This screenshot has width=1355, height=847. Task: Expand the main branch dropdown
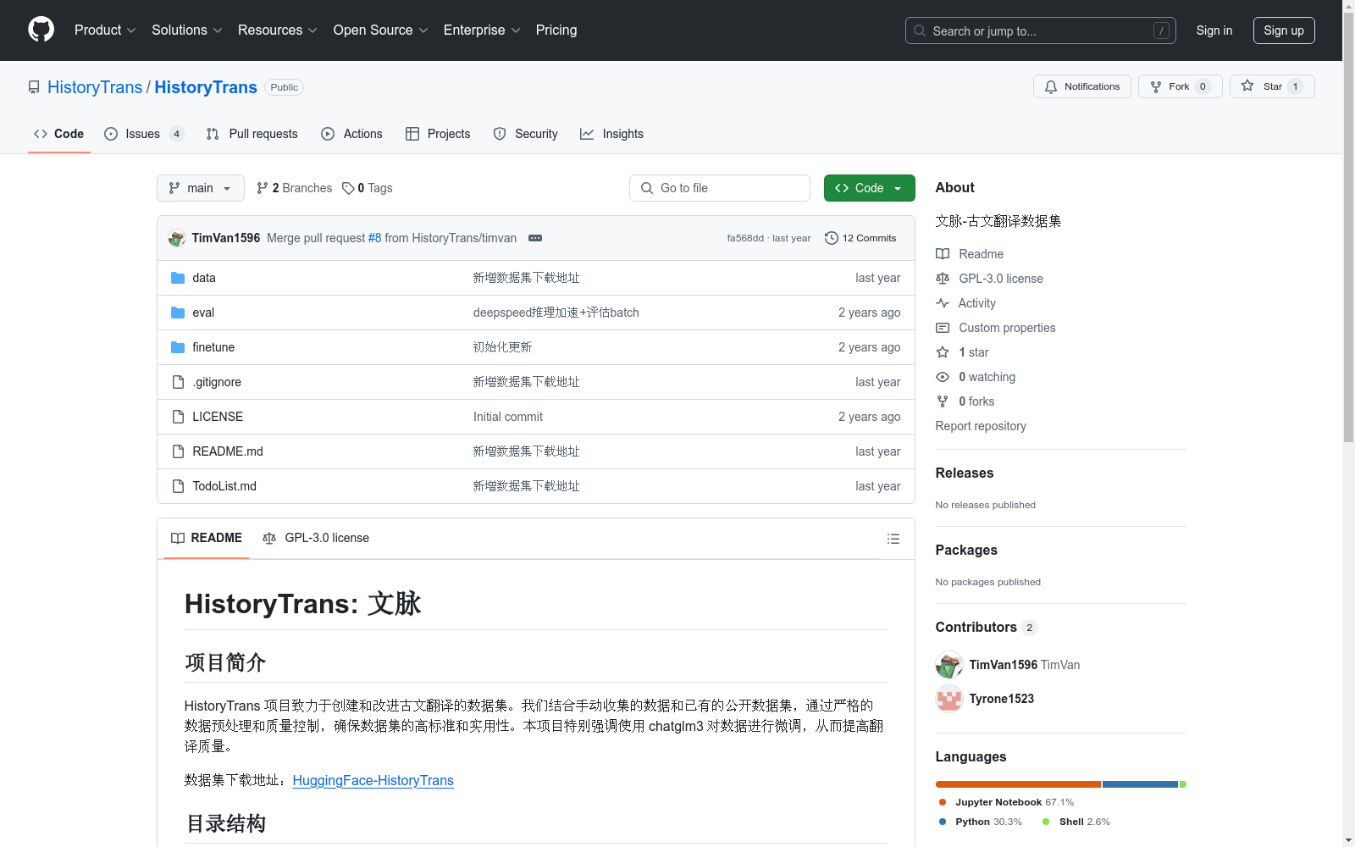pos(200,188)
